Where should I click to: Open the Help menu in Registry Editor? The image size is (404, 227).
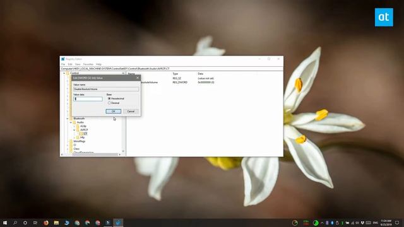click(98, 64)
